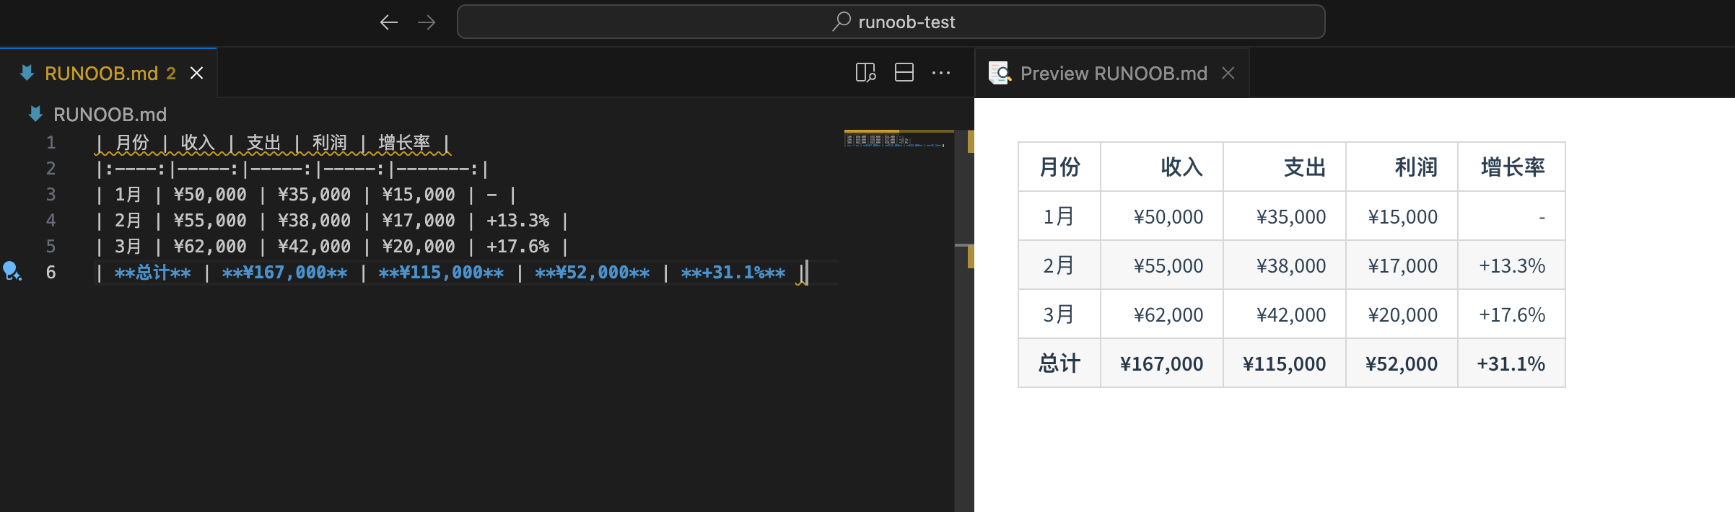Viewport: 1735px width, 512px height.
Task: Switch to the RUNOOB.md editor tab
Action: [101, 73]
